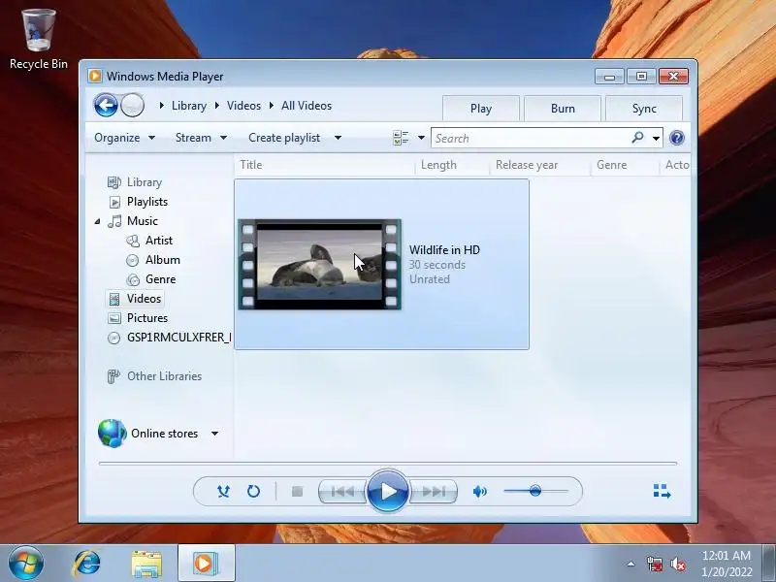Expand the breadcrumb arrow before All Videos
Image resolution: width=776 pixels, height=582 pixels.
[272, 106]
